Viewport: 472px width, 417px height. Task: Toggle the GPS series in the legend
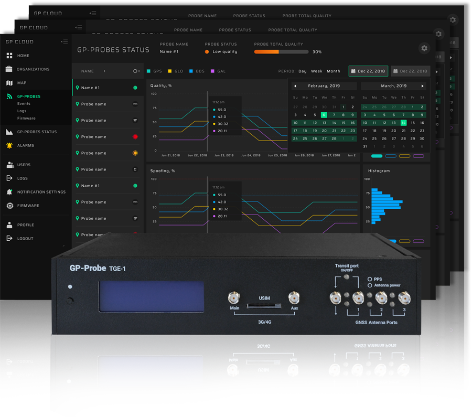click(154, 71)
